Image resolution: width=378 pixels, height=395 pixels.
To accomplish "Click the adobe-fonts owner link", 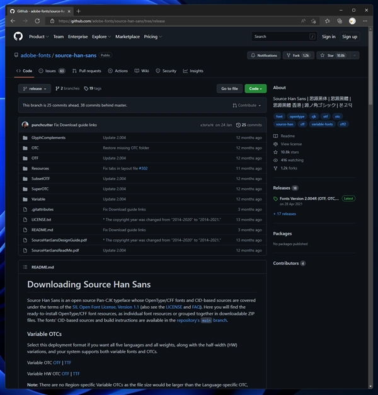I will click(35, 55).
